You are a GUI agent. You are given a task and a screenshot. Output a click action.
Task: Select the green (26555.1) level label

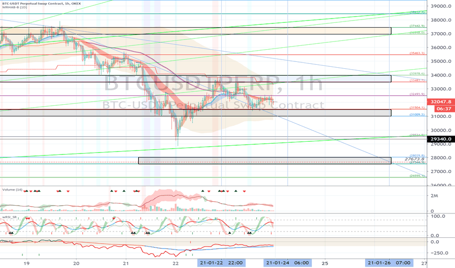(417, 175)
